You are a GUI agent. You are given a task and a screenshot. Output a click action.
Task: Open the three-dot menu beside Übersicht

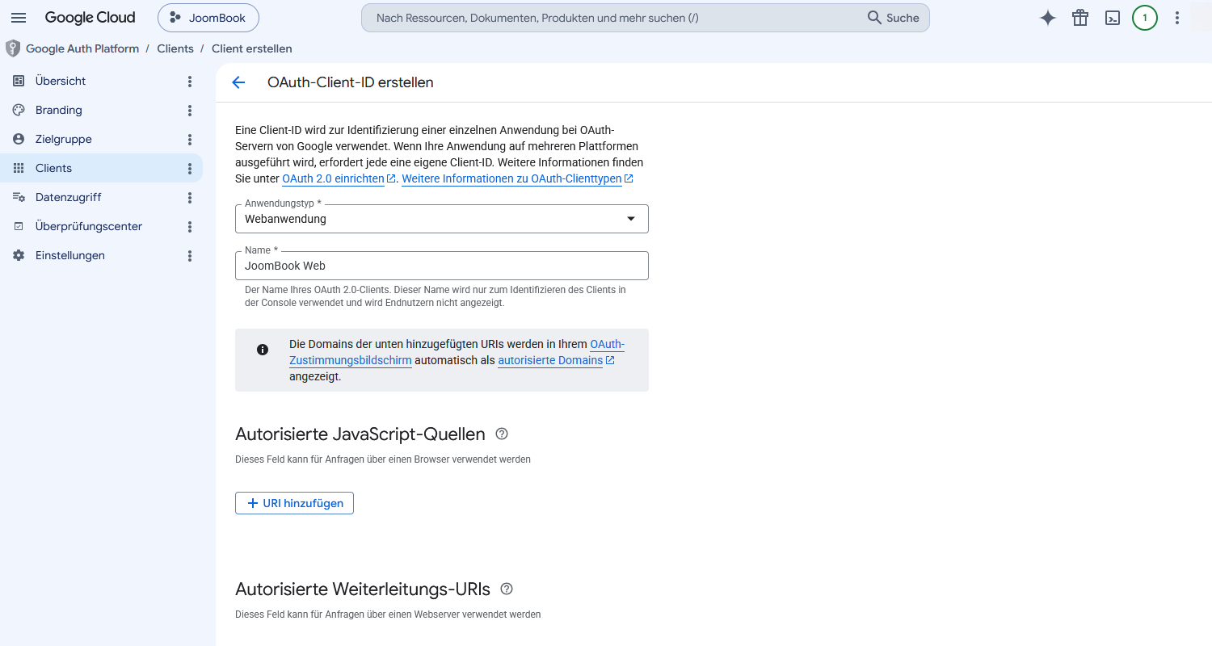point(190,81)
